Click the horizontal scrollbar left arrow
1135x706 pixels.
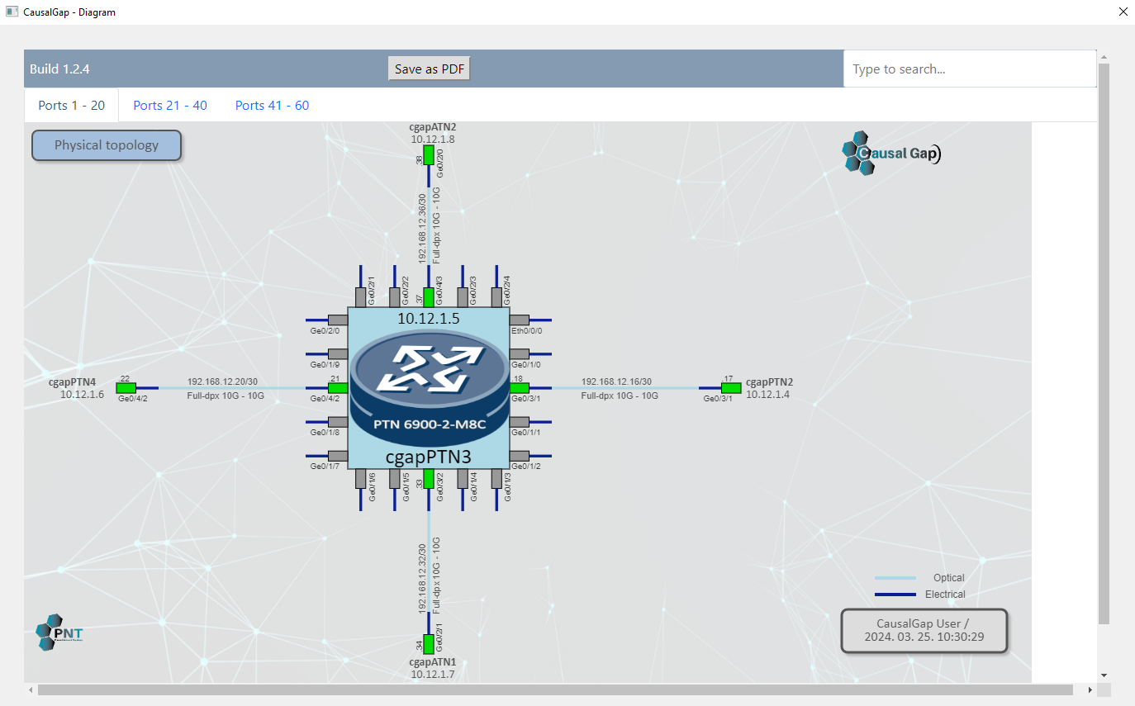click(x=31, y=689)
